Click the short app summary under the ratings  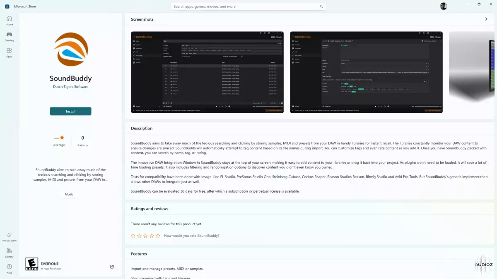70,175
